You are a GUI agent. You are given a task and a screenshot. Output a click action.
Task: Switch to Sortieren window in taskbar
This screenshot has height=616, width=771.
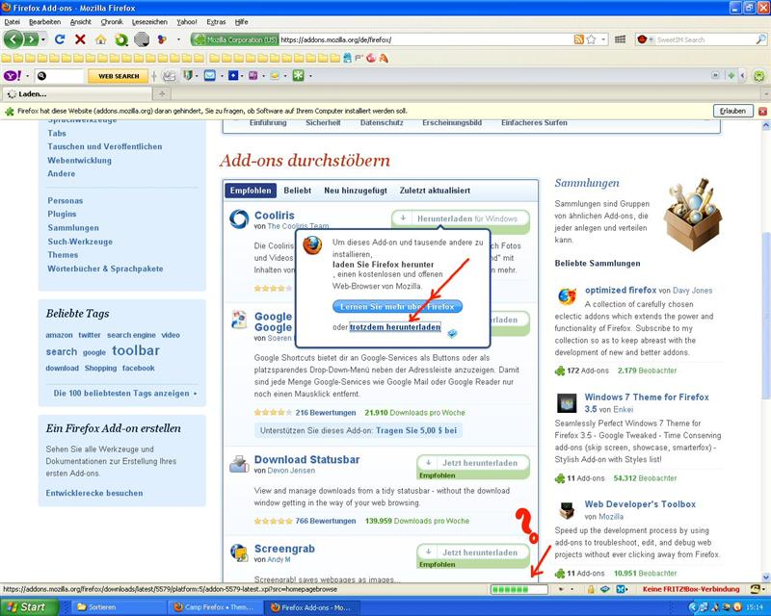(x=118, y=607)
